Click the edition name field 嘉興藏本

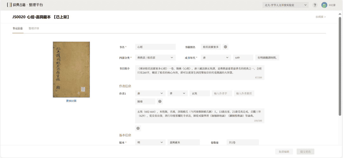tap(184, 142)
